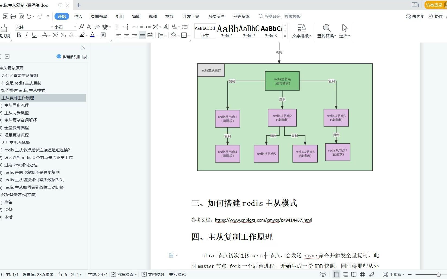This screenshot has width=447, height=279.
Task: Open underline style dropdown arrow
Action: pos(39,35)
